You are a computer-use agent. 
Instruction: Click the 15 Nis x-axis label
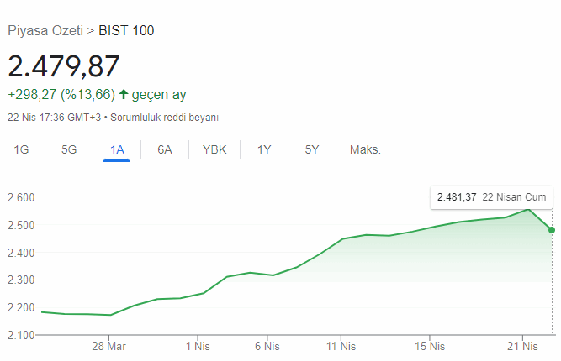pyautogui.click(x=430, y=346)
